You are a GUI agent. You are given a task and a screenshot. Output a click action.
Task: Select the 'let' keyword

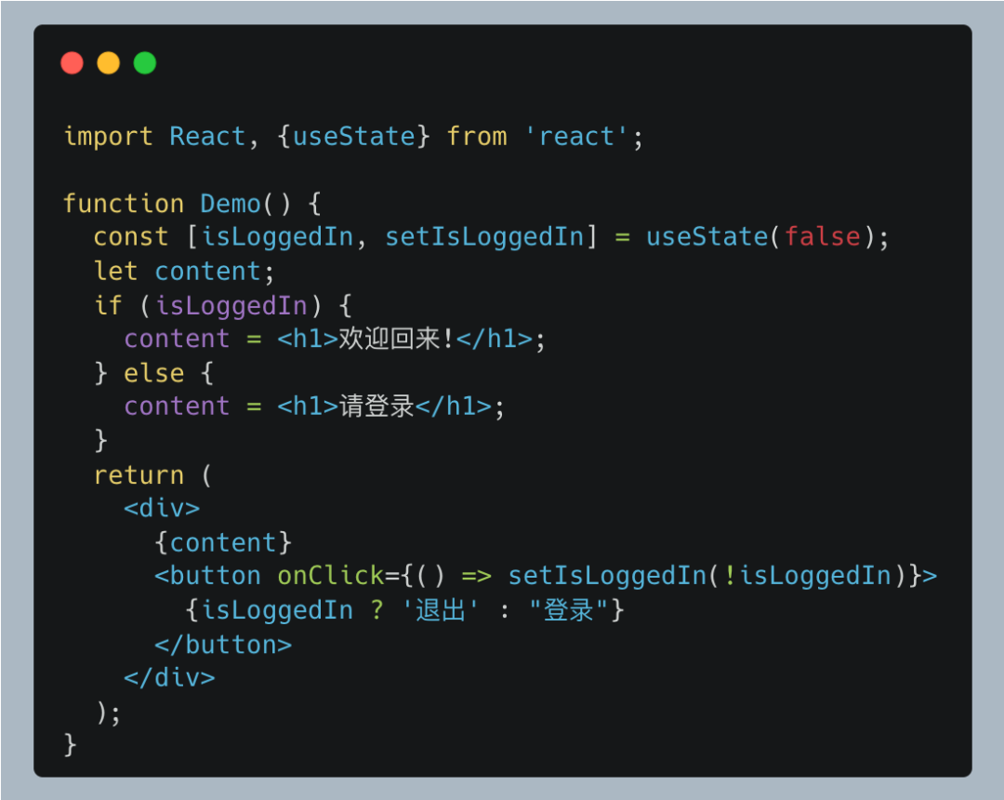pyautogui.click(x=116, y=271)
